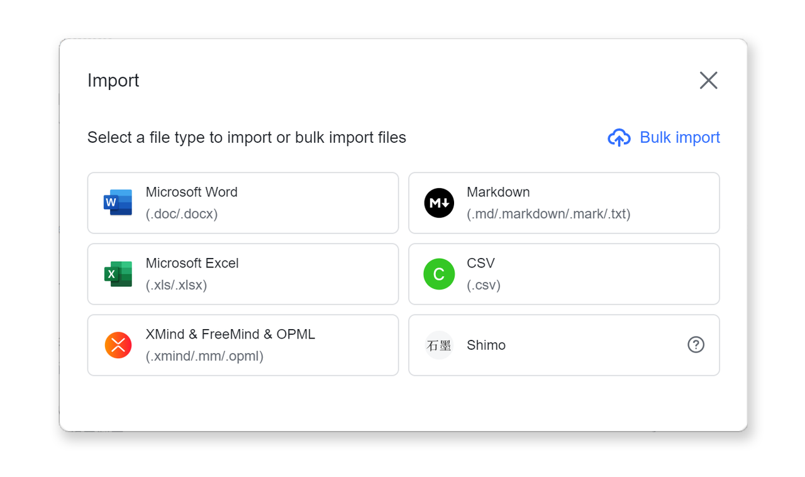Click the (.md/.markdown/.mark/.txt) extensions text
805x477 pixels.
pyautogui.click(x=549, y=214)
